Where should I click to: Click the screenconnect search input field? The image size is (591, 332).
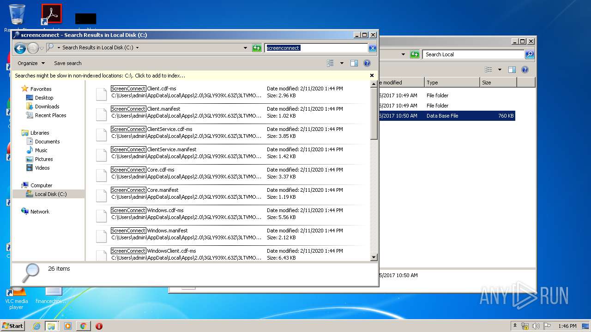pos(316,48)
